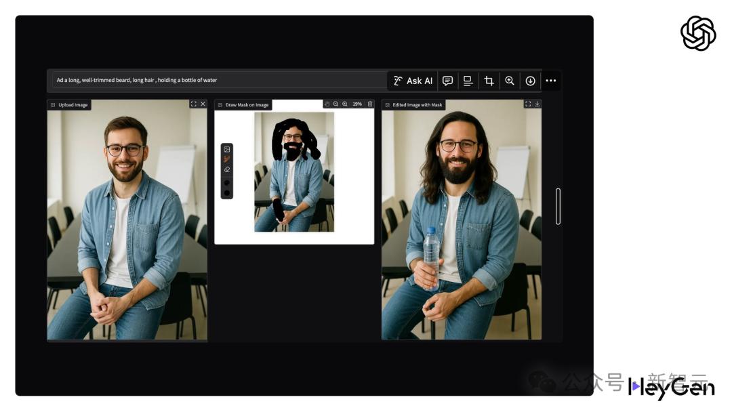The height and width of the screenshot is (412, 732).
Task: Click the Ask AI button
Action: [x=413, y=81]
